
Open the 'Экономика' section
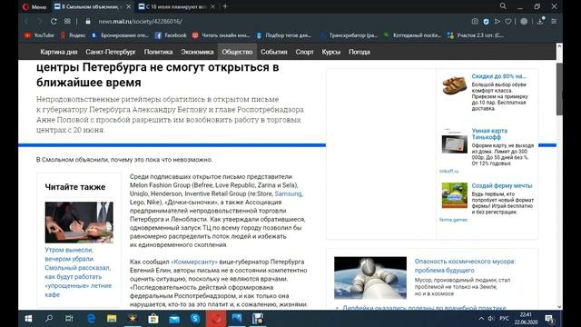click(197, 52)
